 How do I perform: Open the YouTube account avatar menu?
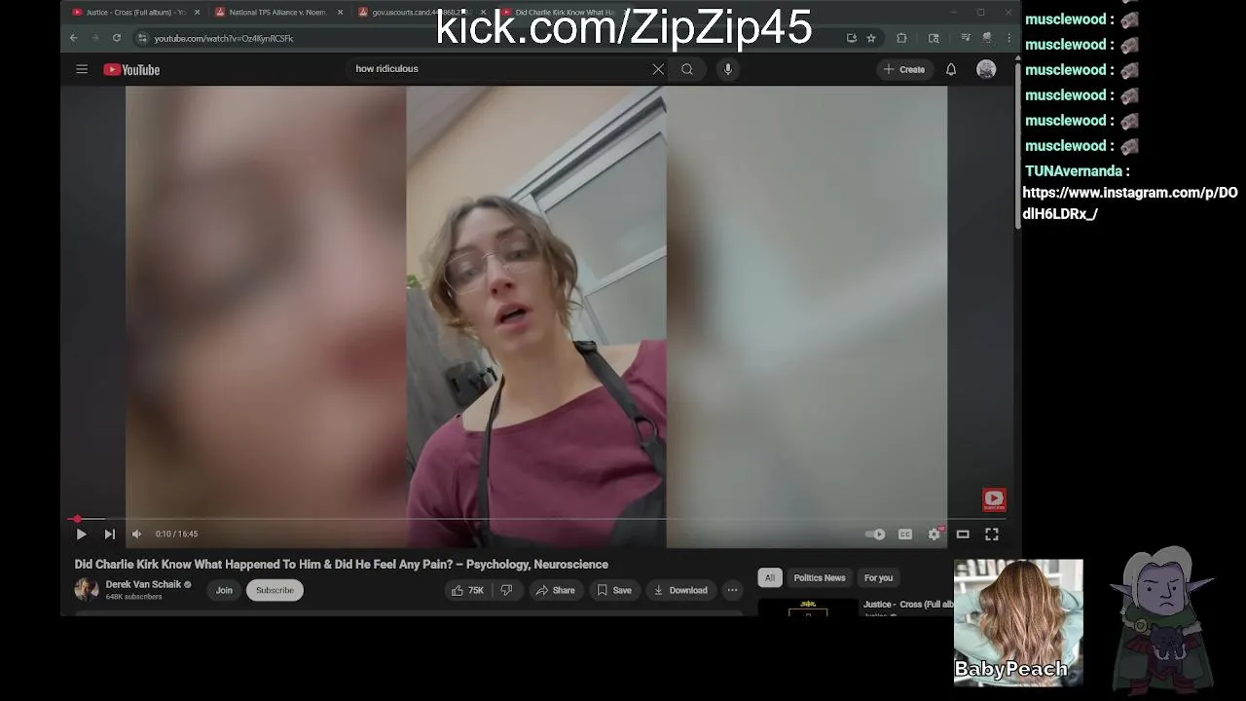986,69
